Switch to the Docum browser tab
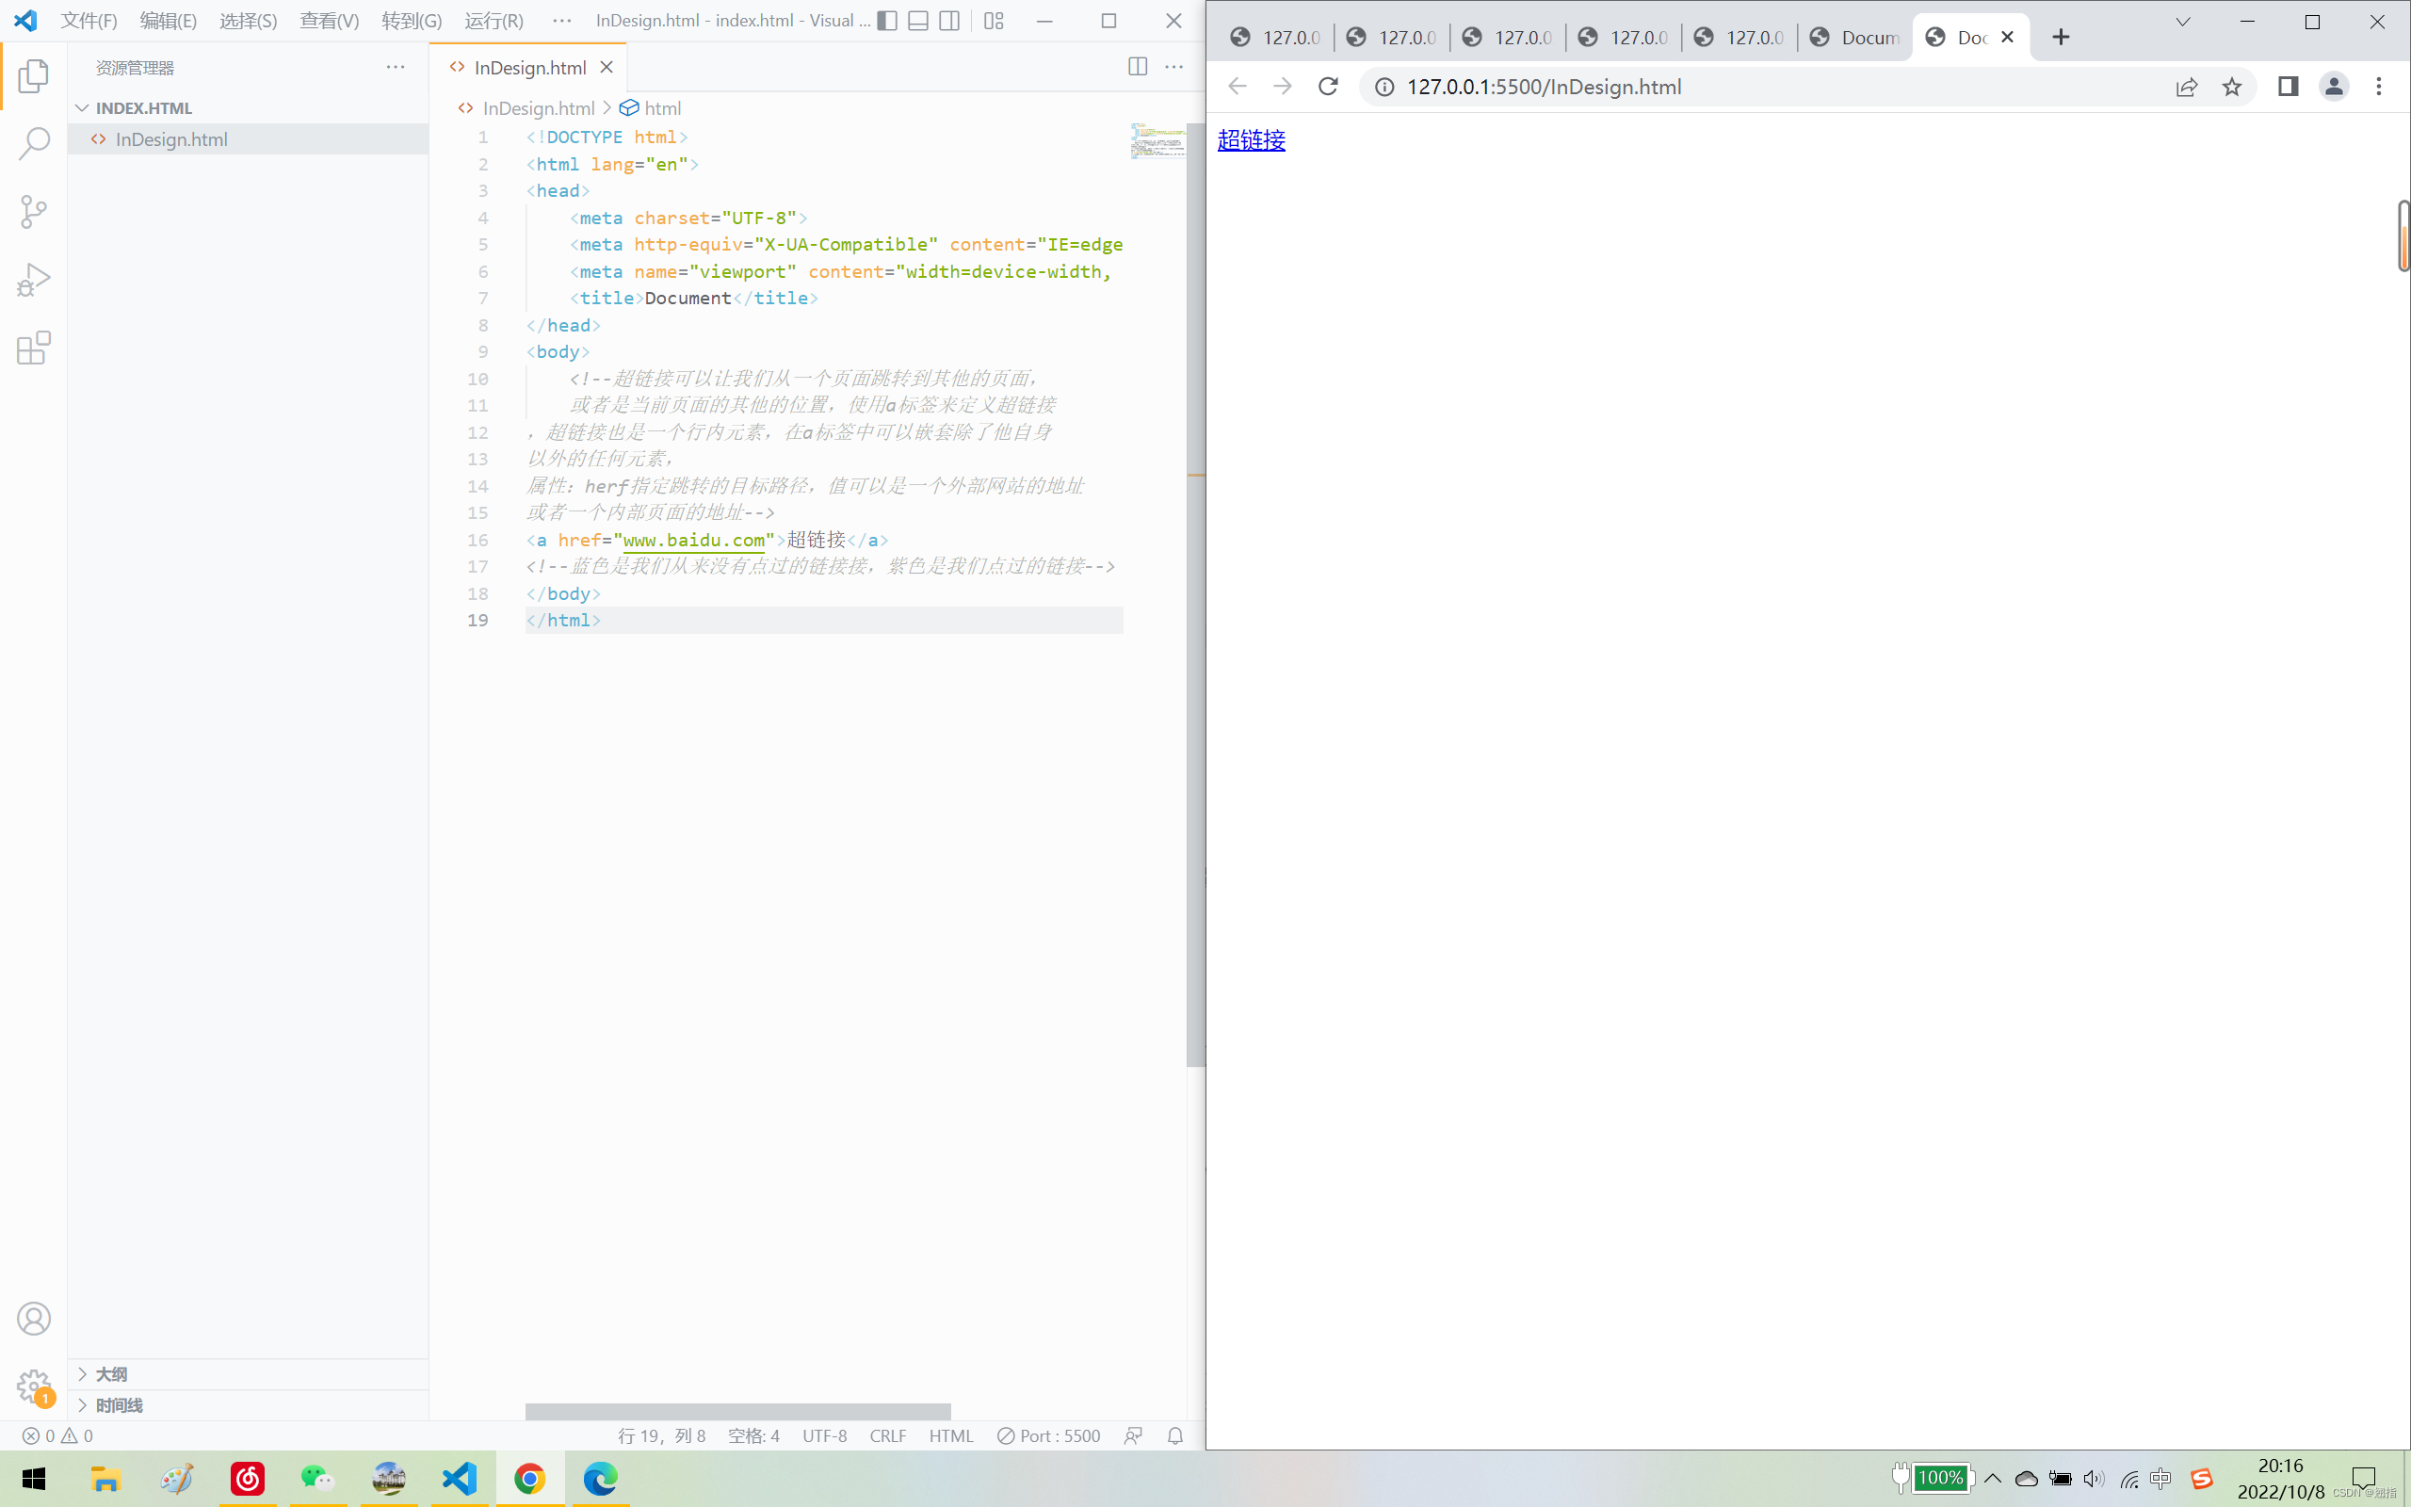2411x1507 pixels. 1855,37
